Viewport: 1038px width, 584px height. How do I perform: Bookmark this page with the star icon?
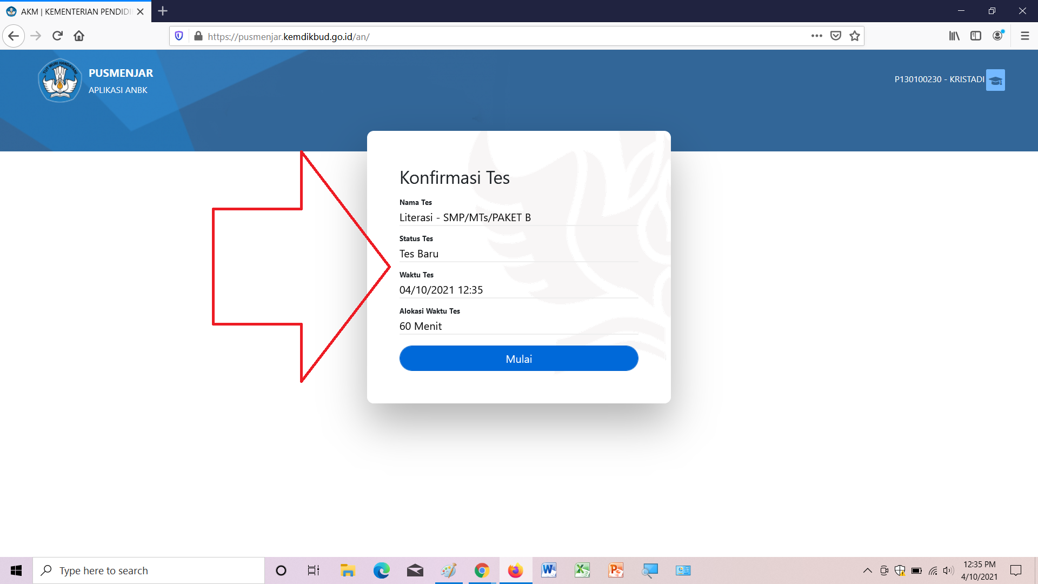coord(854,36)
